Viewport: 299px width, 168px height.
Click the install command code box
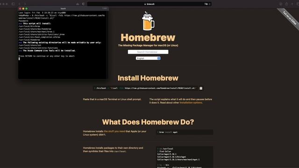tap(145, 88)
